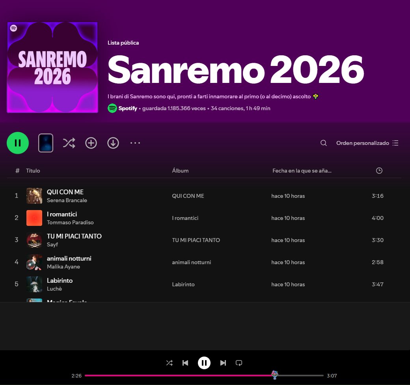Click the I romantici orange album artwork
The width and height of the screenshot is (410, 385).
pos(34,218)
